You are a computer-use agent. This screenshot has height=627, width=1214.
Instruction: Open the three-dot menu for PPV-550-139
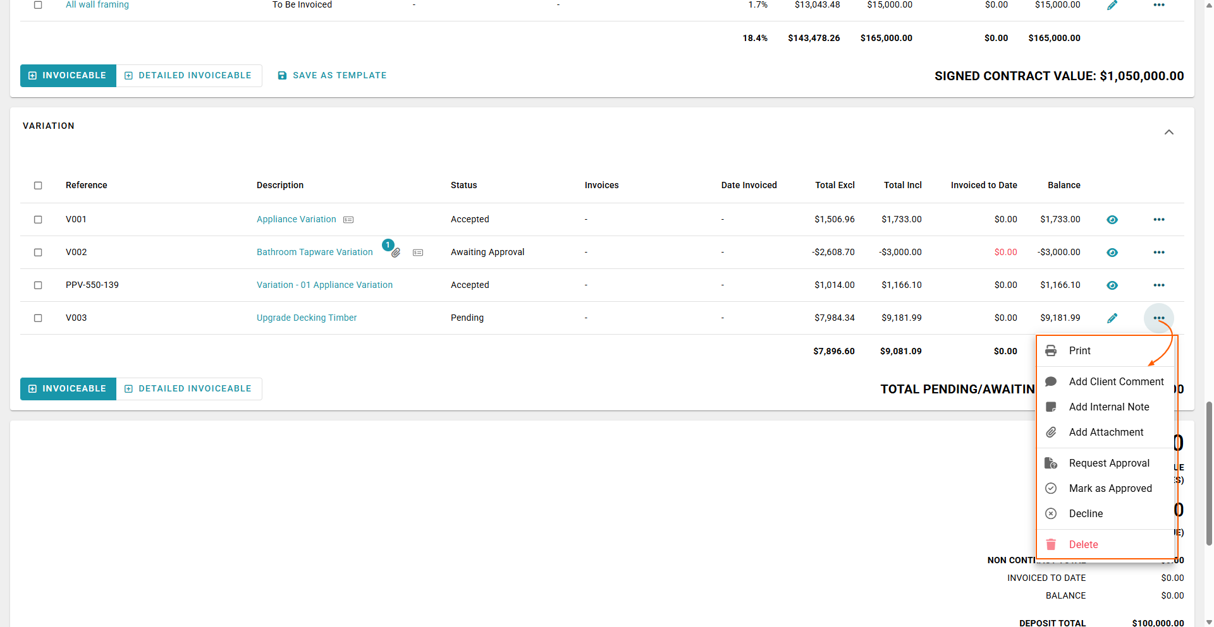pyautogui.click(x=1159, y=285)
